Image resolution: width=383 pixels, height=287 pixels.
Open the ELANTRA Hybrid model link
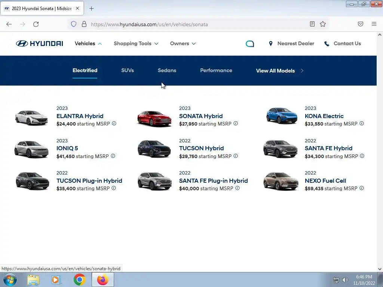(80, 116)
